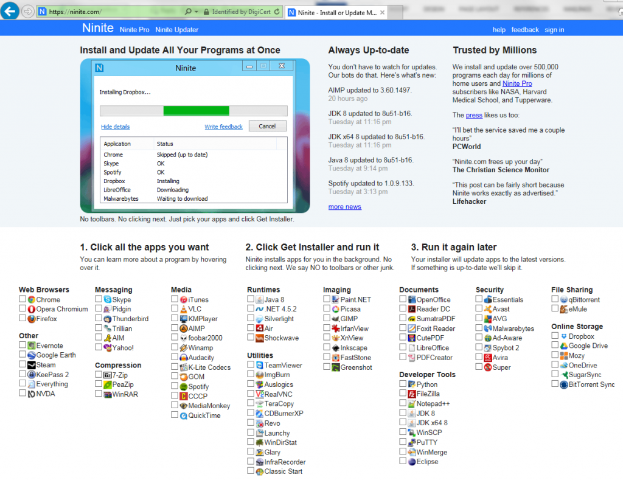Screen dimensions: 623x480
Task: Open the help page in header
Action: click(x=499, y=30)
